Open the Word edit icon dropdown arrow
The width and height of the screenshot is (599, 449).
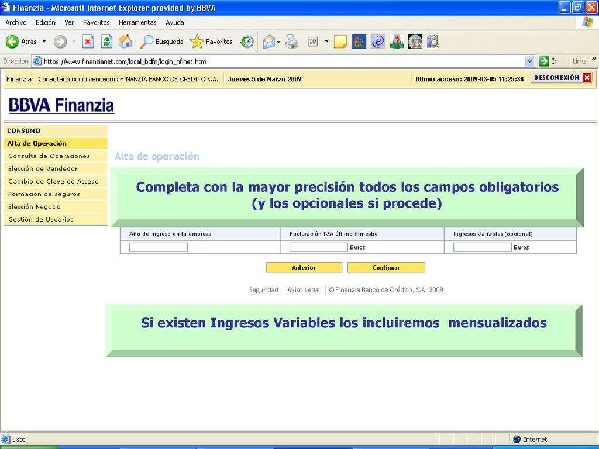coord(326,42)
